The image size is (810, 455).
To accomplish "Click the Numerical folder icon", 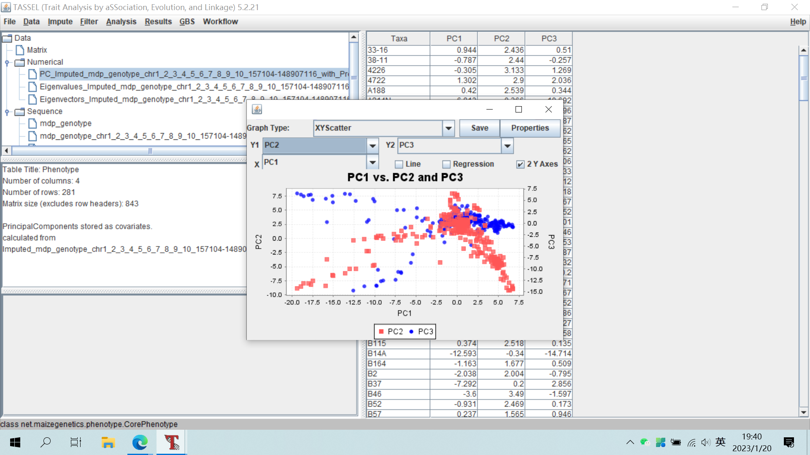I will [19, 62].
